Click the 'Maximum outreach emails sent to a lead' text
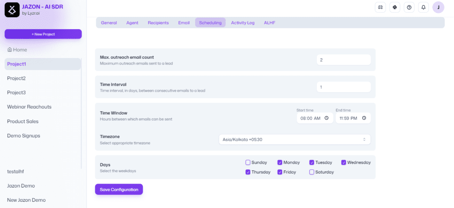The width and height of the screenshot is (454, 208). (137, 63)
